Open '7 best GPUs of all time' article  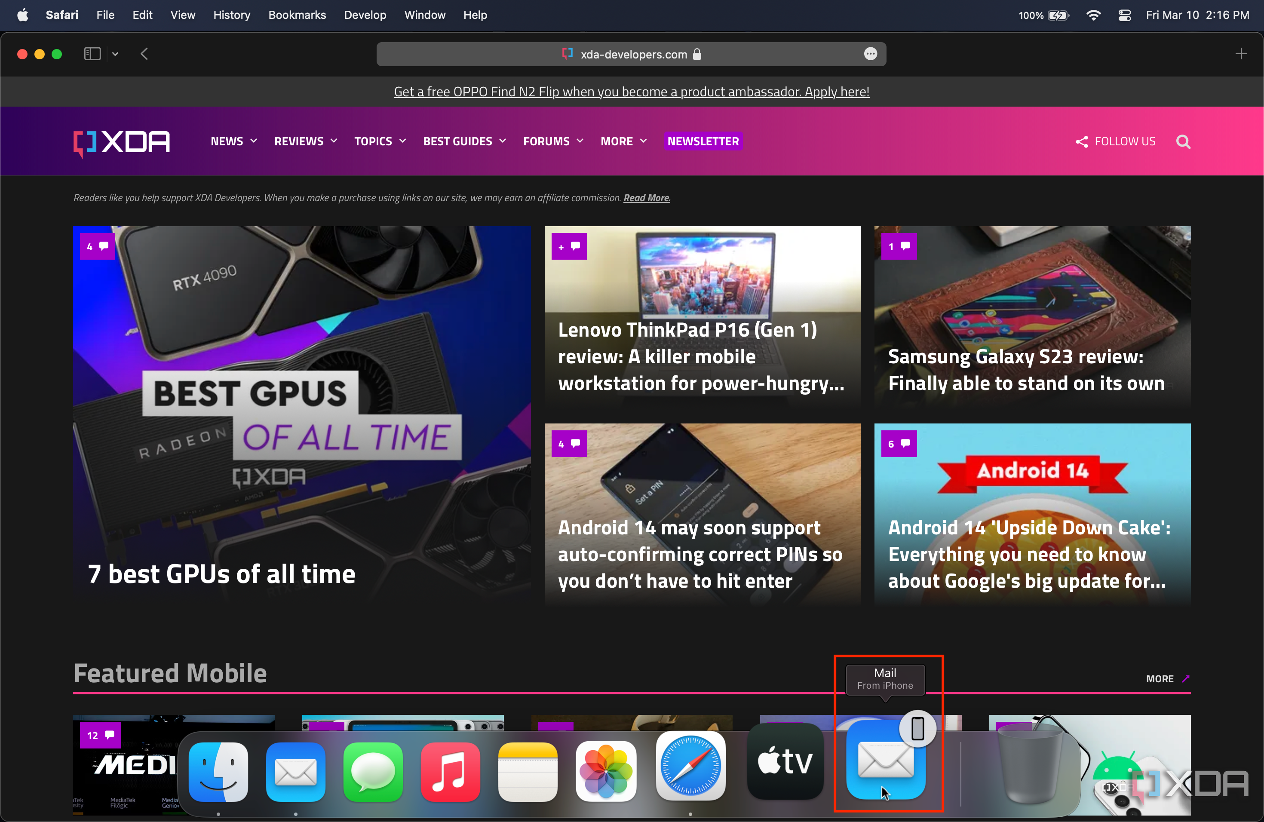(221, 574)
